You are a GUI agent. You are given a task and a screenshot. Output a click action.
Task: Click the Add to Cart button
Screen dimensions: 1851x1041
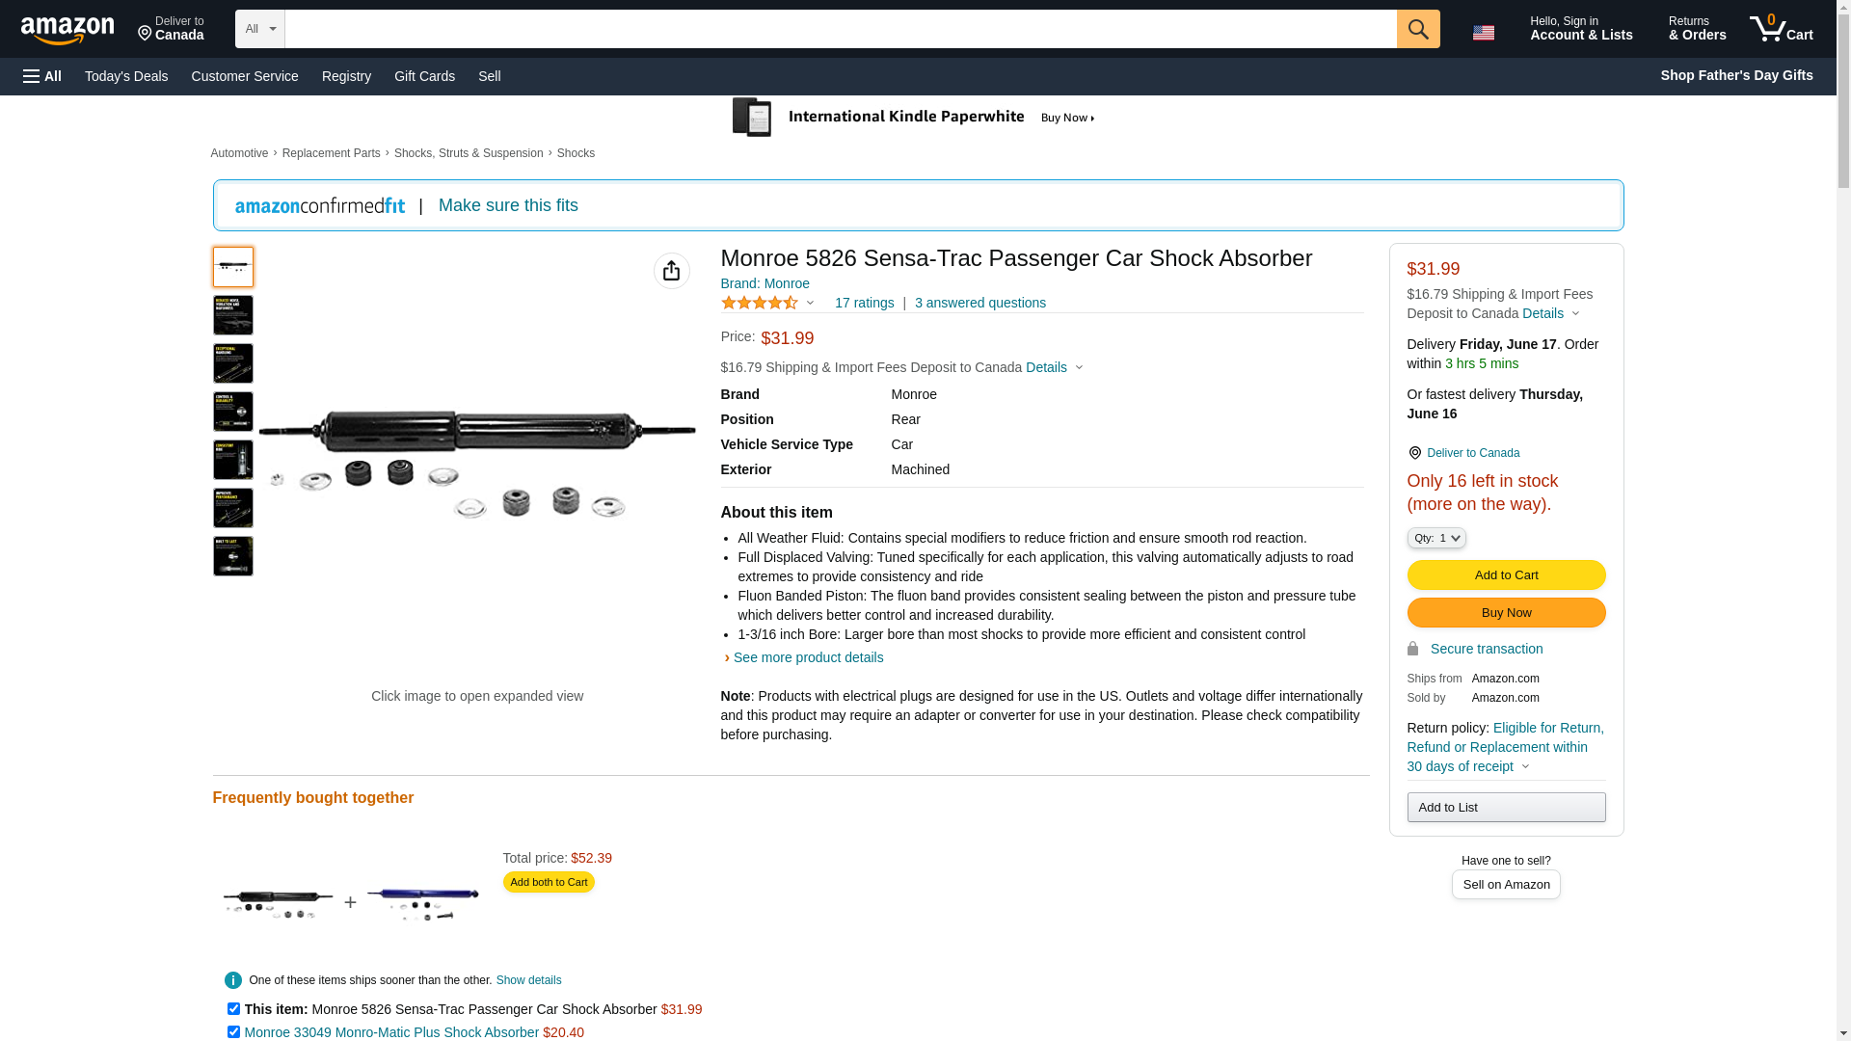point(1506,575)
